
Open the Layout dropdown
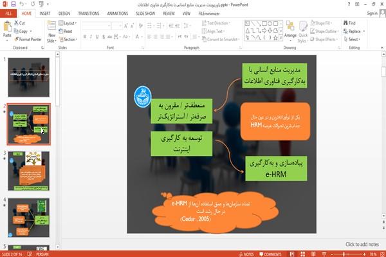[68, 23]
